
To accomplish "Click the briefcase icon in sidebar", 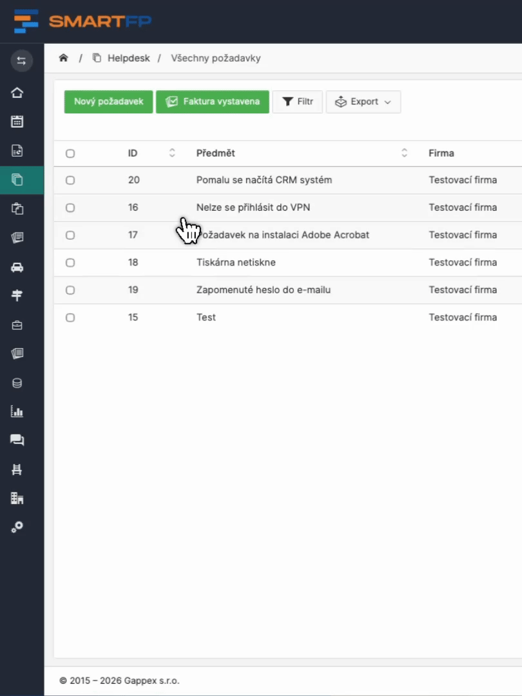I will click(17, 325).
